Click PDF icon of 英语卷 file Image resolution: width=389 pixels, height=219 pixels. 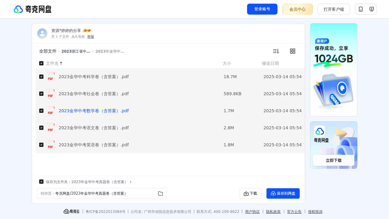pos(51,145)
